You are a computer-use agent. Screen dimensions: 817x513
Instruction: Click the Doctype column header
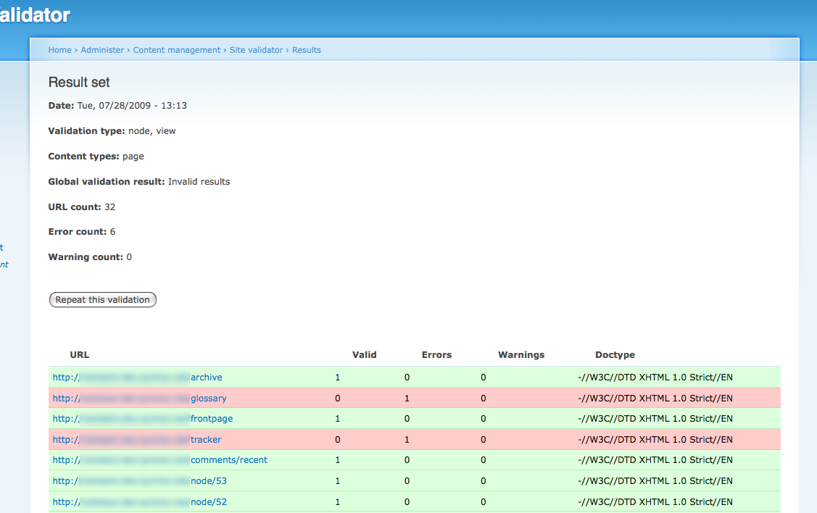(615, 354)
